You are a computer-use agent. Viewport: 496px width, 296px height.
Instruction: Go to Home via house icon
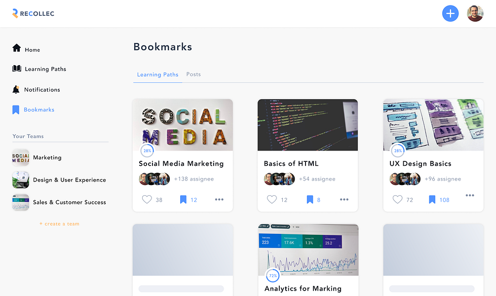16,48
